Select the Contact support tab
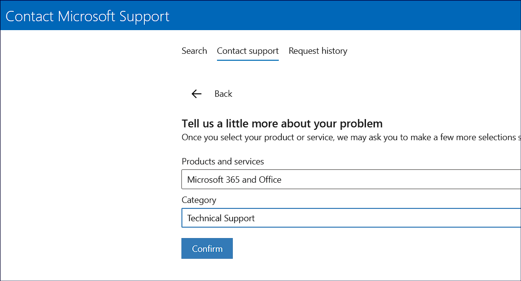521x281 pixels. click(x=248, y=51)
